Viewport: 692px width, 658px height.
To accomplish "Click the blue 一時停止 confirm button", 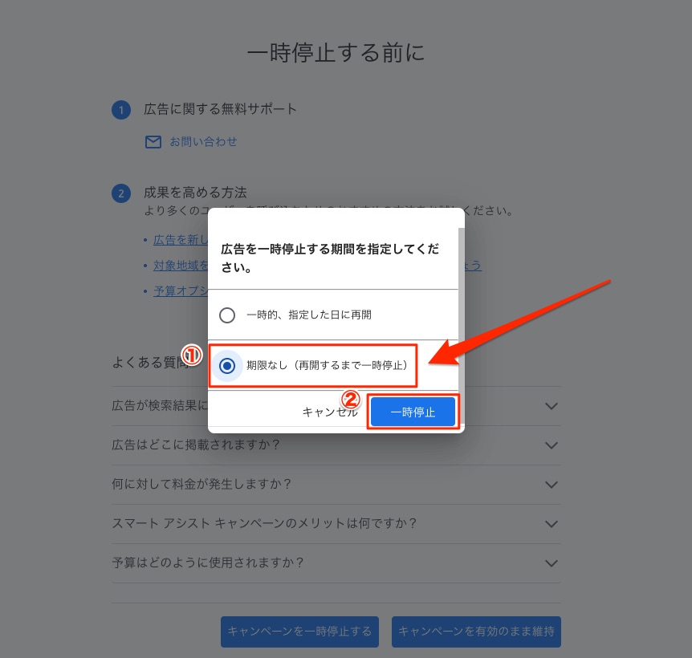I will click(413, 412).
